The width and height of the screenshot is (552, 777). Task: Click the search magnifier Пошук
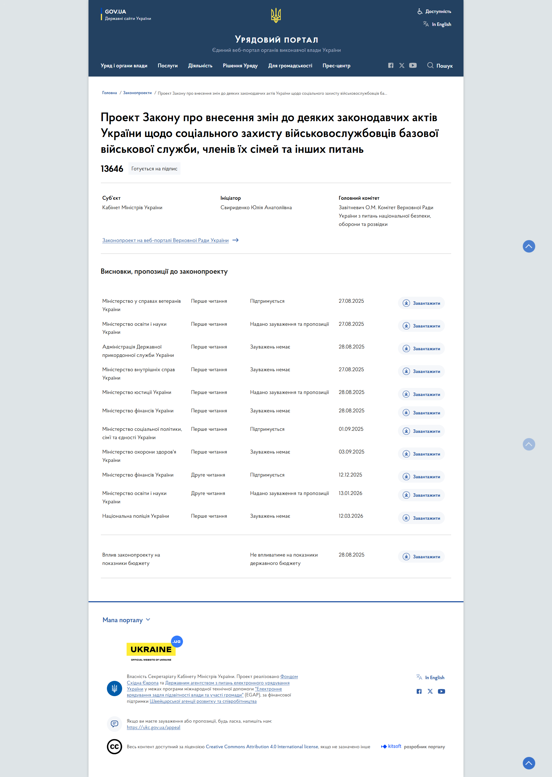[440, 65]
